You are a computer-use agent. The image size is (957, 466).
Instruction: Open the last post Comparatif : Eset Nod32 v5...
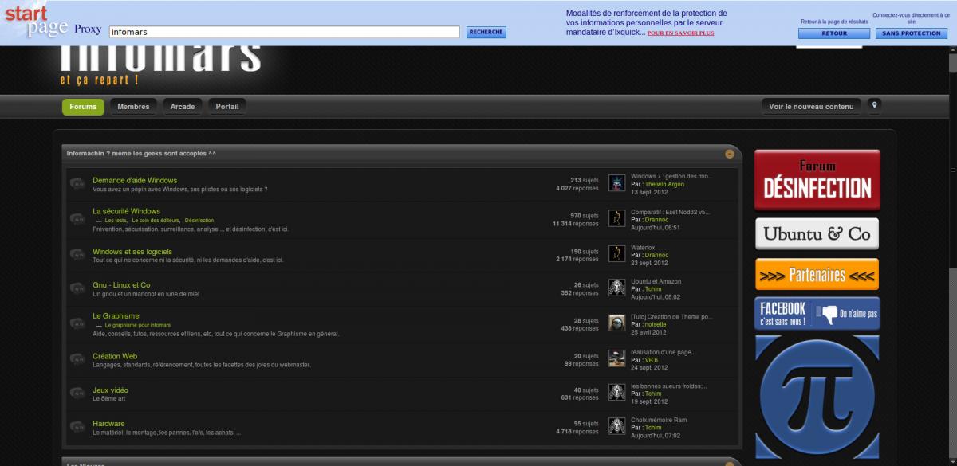pyautogui.click(x=670, y=212)
